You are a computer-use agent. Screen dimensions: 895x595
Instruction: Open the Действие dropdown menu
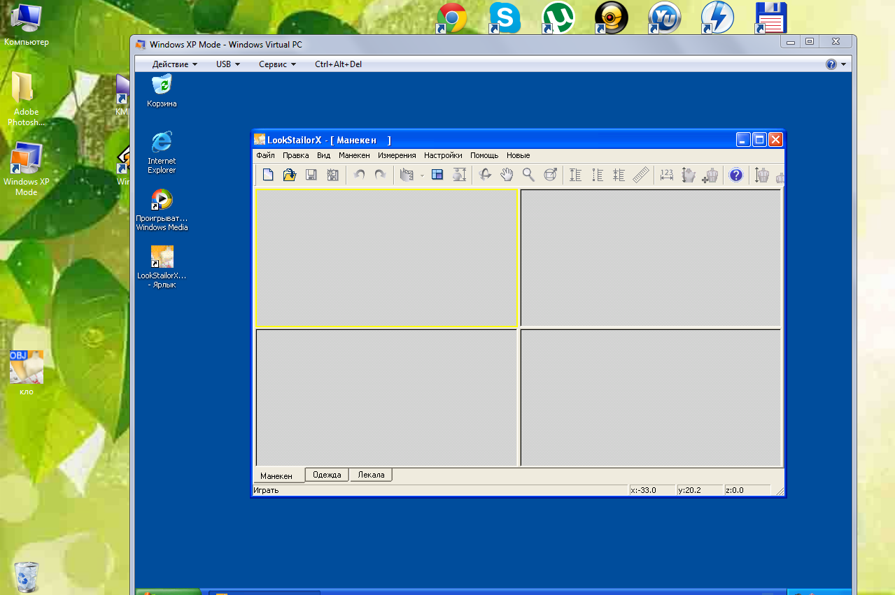[174, 64]
